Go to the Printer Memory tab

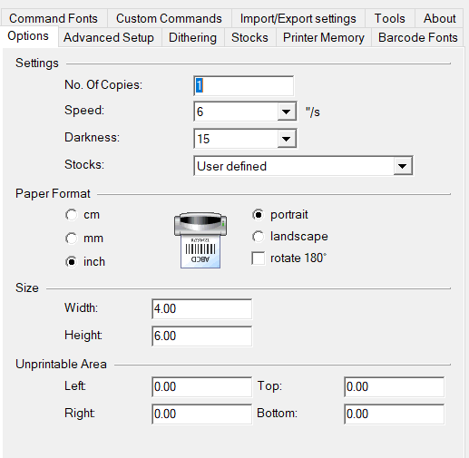324,37
